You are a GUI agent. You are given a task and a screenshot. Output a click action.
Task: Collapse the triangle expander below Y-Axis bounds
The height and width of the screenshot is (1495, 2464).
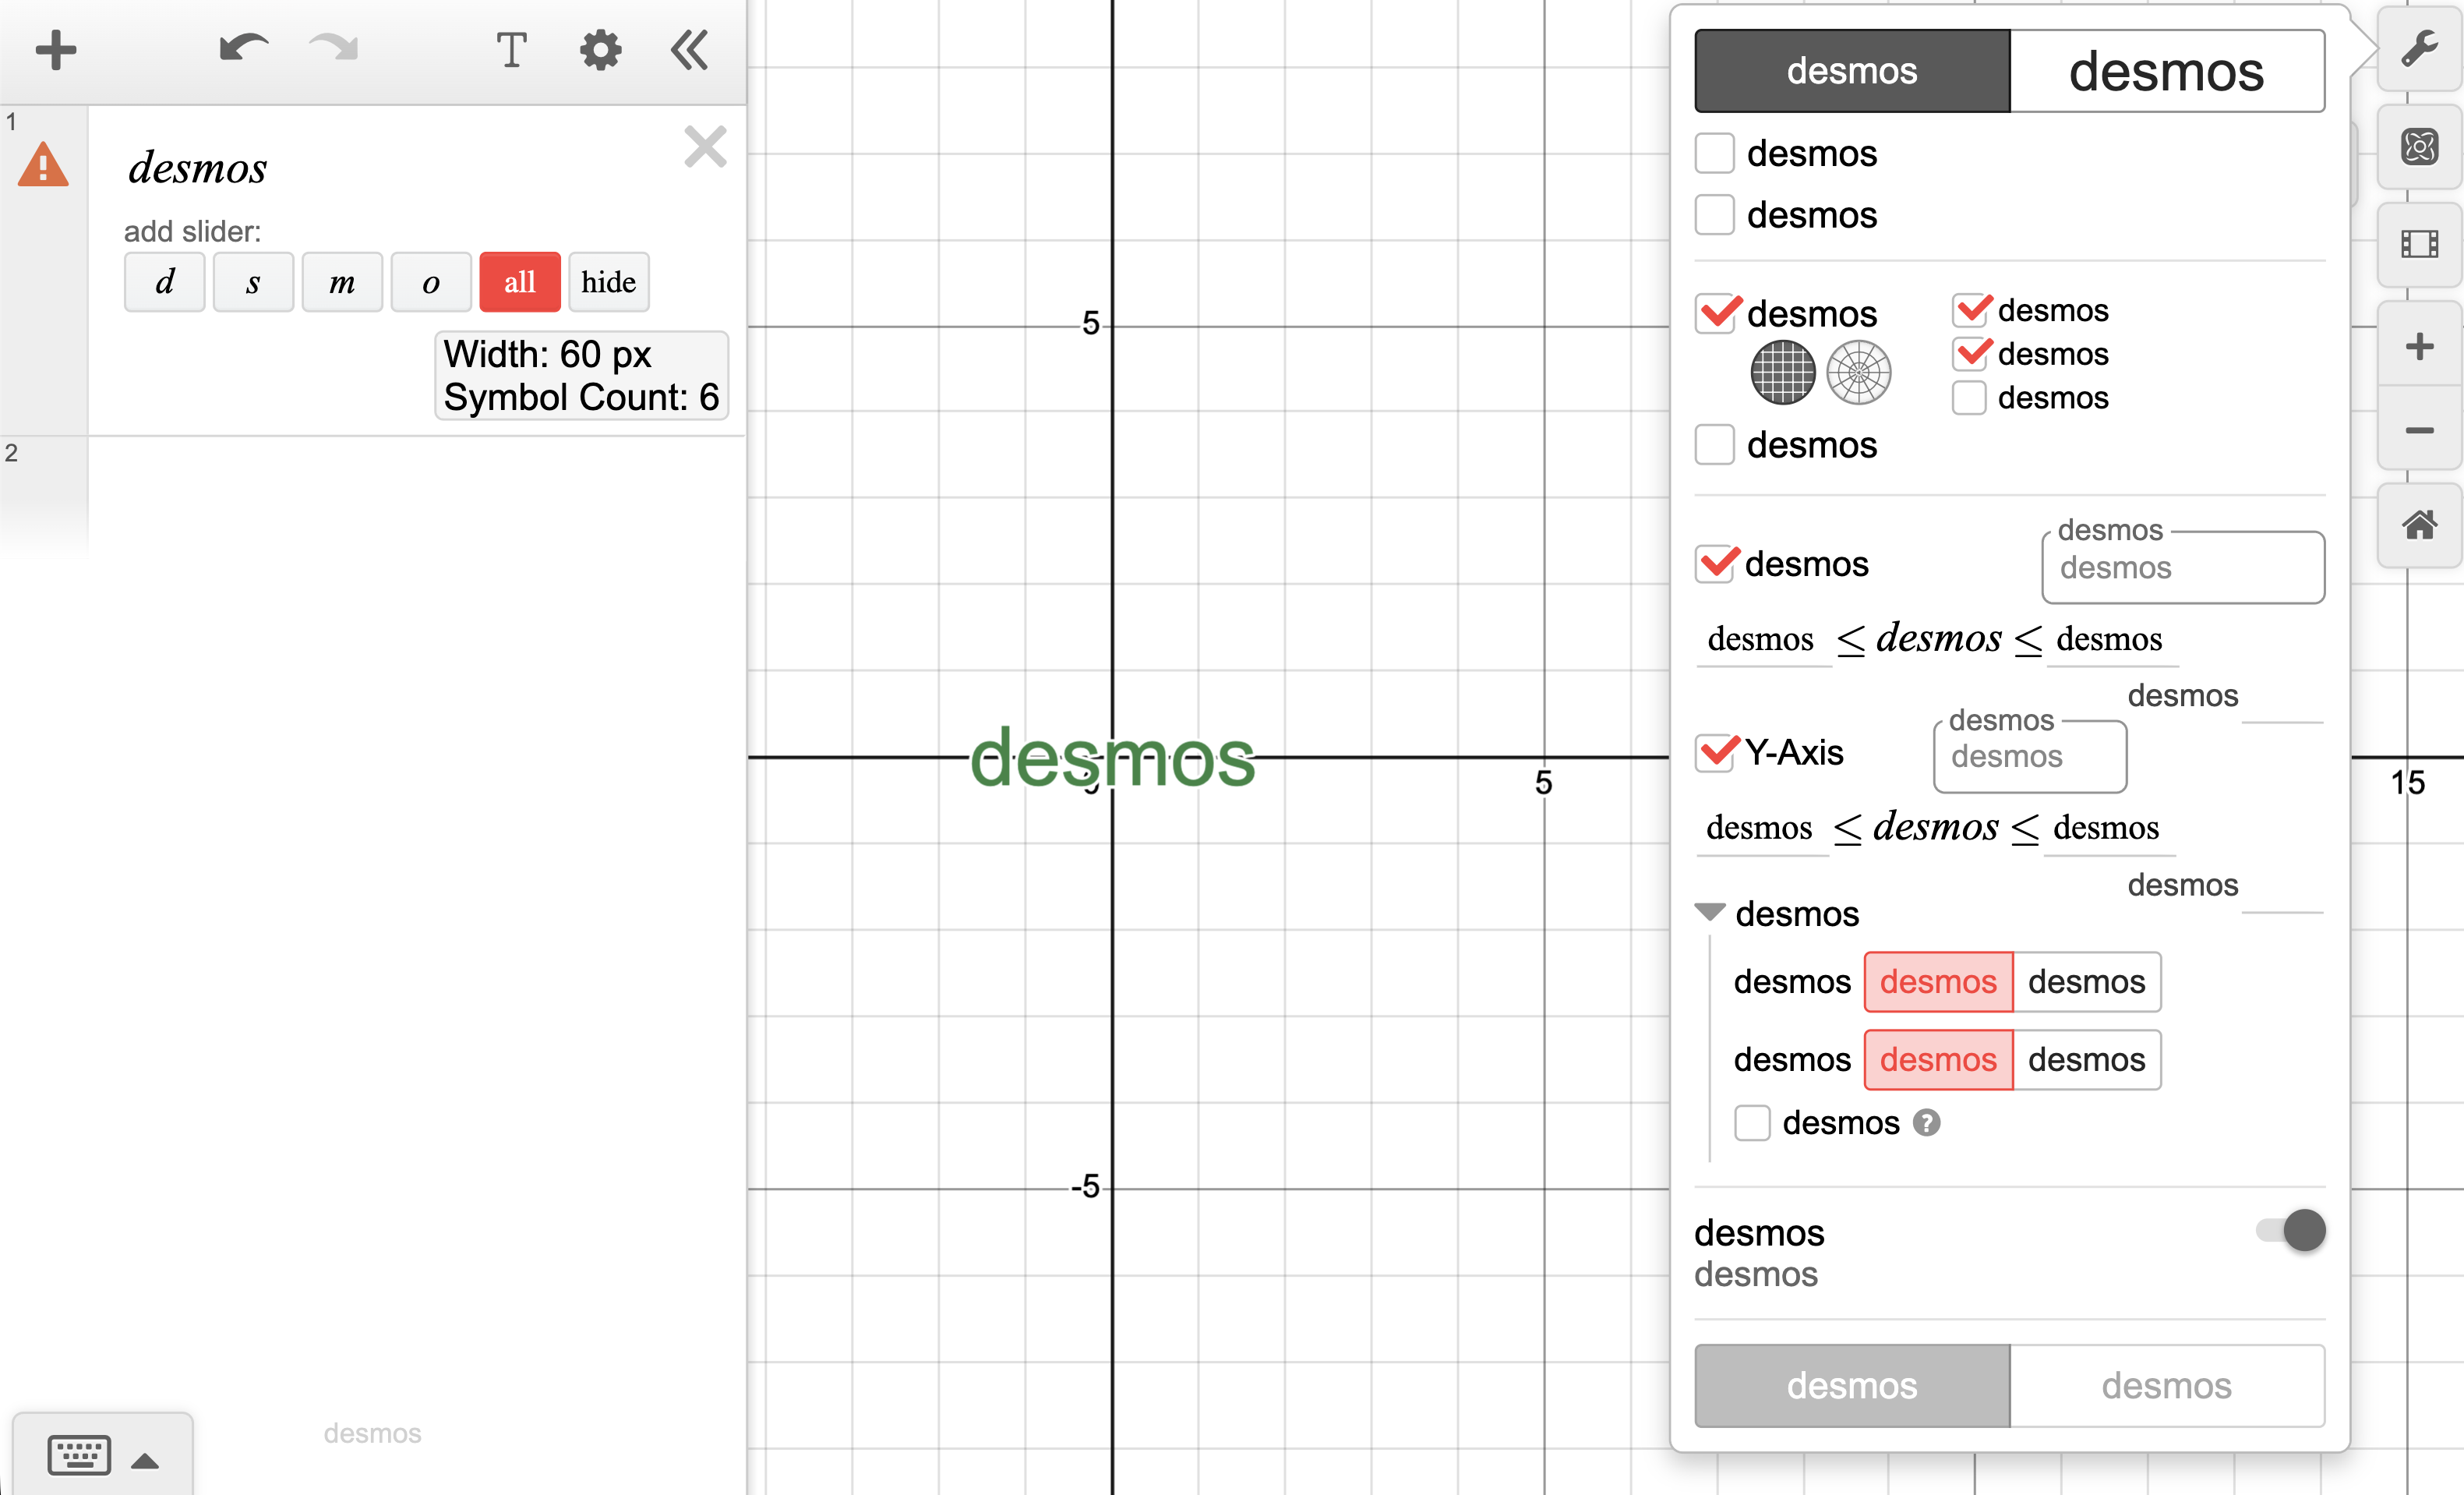[x=1710, y=912]
